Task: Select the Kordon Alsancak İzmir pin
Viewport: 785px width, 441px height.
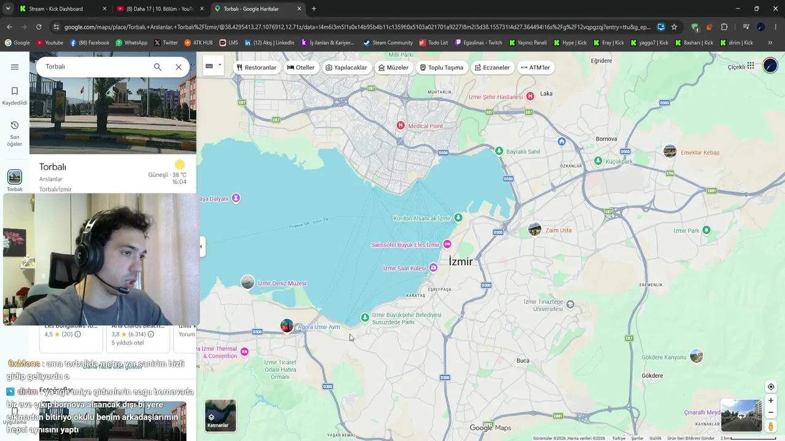Action: [458, 218]
